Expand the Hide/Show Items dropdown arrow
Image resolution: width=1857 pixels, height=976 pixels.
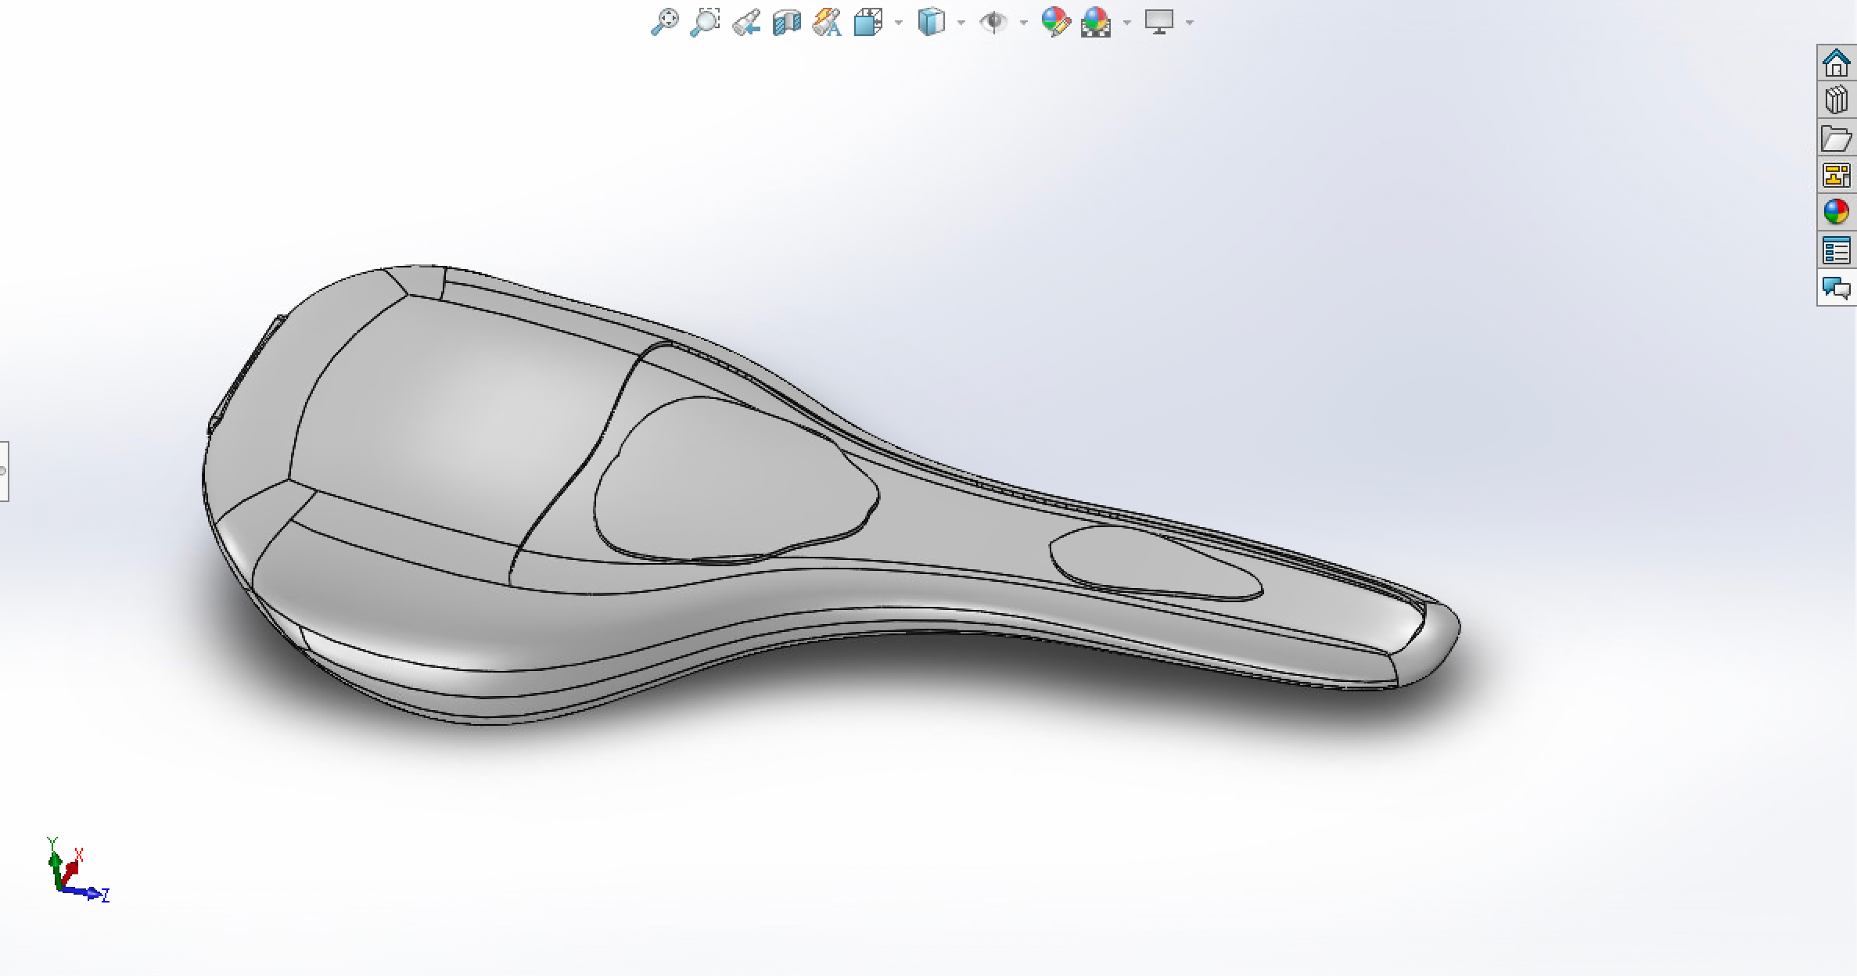click(x=1024, y=23)
